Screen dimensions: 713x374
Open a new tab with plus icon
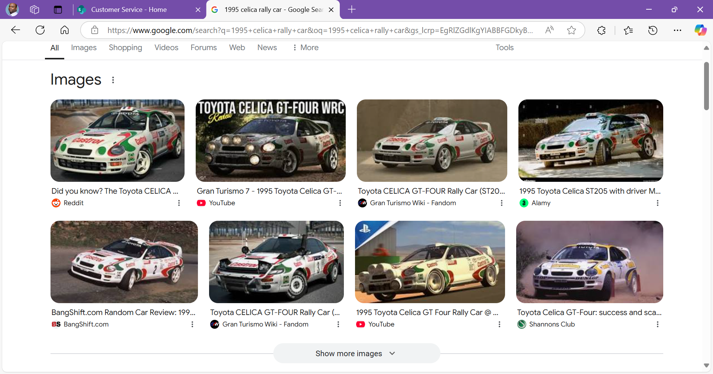(x=352, y=10)
